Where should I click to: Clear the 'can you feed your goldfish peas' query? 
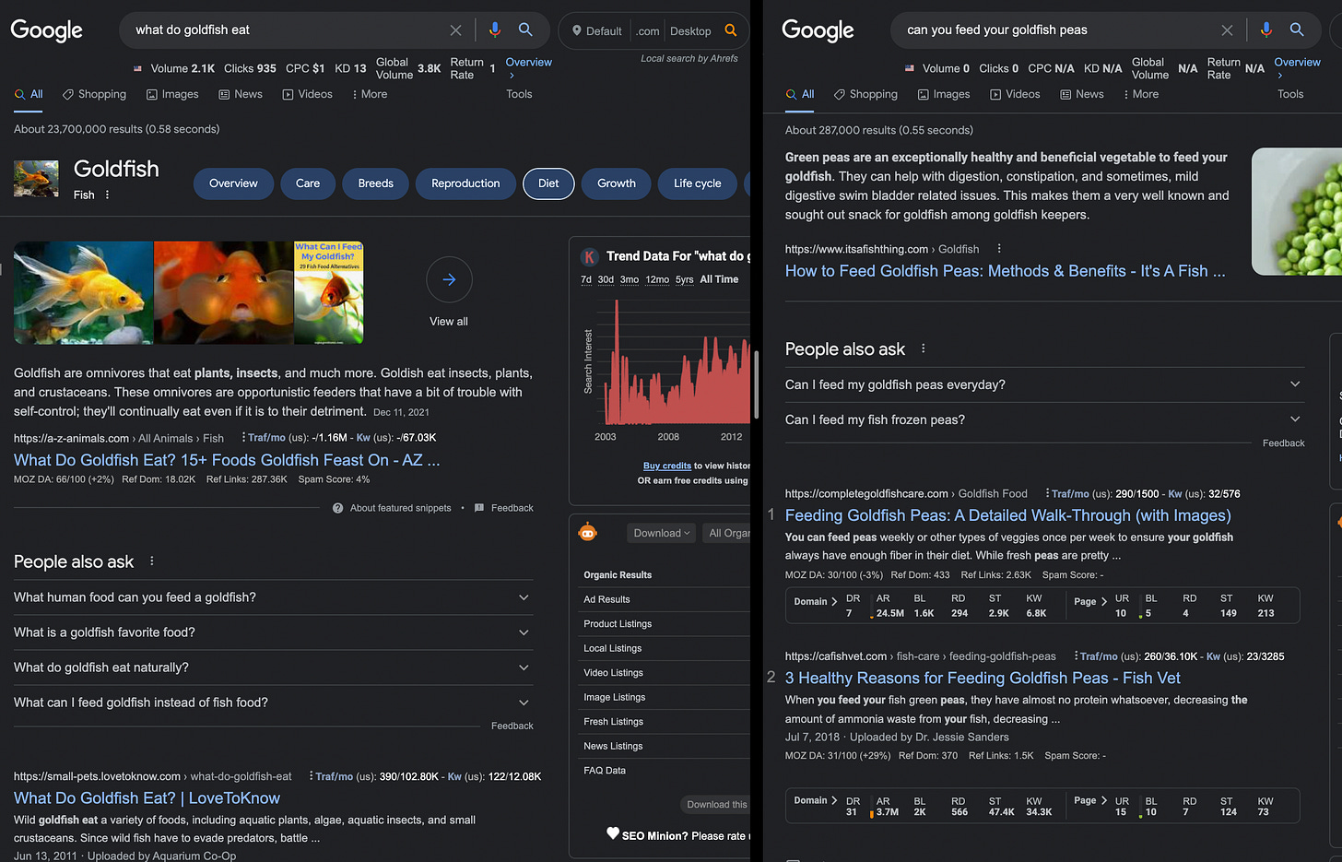click(1227, 30)
